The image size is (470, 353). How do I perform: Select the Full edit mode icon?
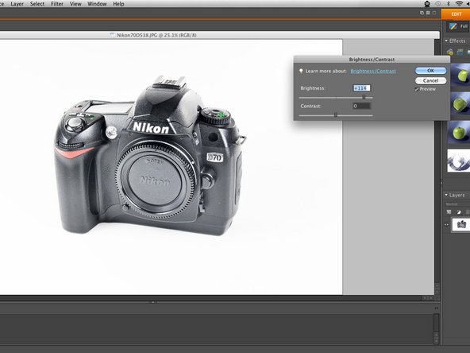pyautogui.click(x=453, y=26)
